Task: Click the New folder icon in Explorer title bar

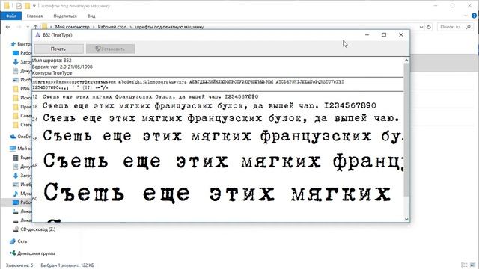Action: 27,6
